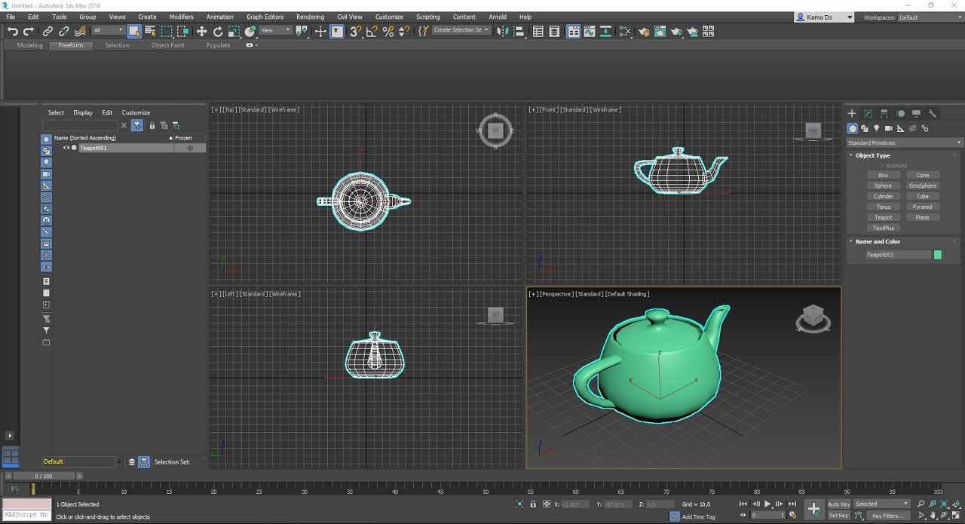Open the Standard Primitives dropdown
This screenshot has height=524, width=965.
click(x=904, y=142)
